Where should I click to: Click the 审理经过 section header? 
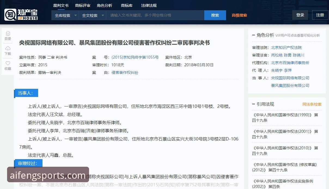[x=28, y=163]
